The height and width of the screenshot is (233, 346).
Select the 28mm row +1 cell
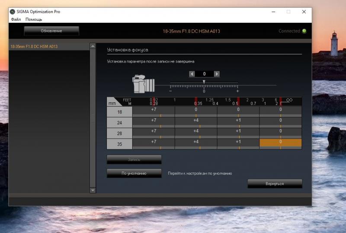point(238,132)
